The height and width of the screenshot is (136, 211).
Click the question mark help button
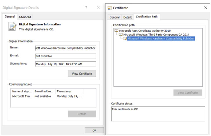[86, 8]
